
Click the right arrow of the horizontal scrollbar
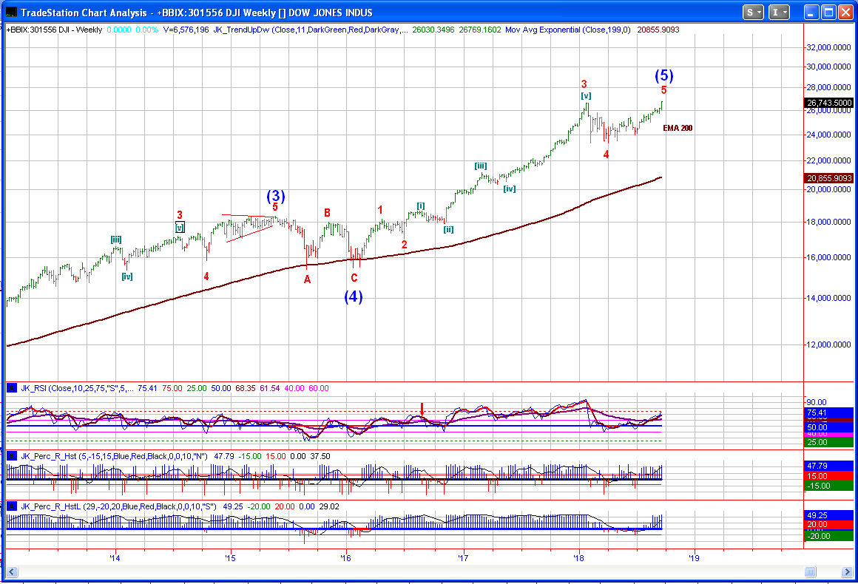point(846,572)
